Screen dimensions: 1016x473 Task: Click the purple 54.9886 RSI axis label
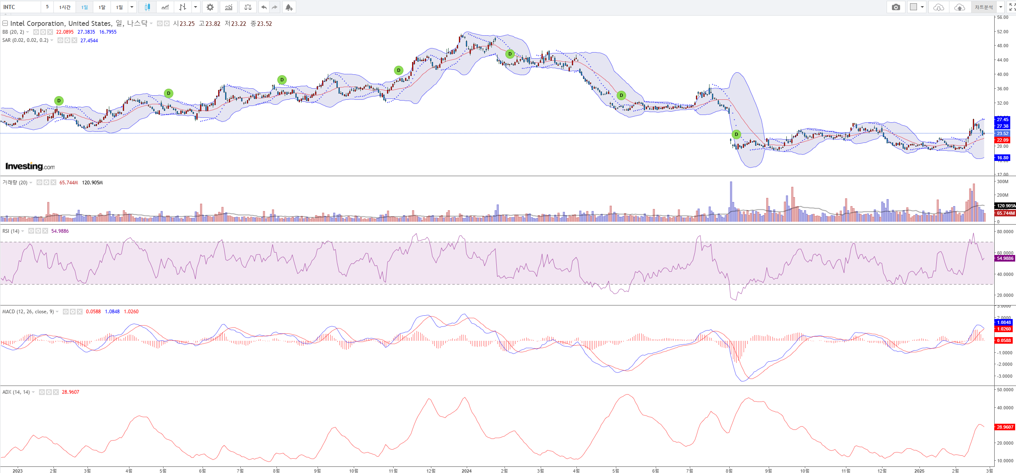(1004, 258)
